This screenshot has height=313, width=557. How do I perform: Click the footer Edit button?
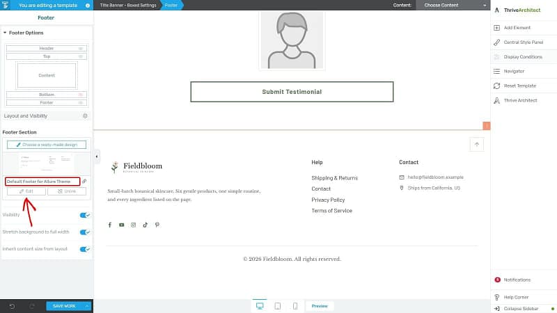[26, 191]
